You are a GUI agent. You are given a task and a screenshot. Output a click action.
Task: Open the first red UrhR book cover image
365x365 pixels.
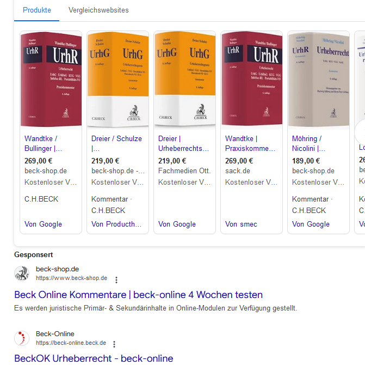tap(51, 80)
